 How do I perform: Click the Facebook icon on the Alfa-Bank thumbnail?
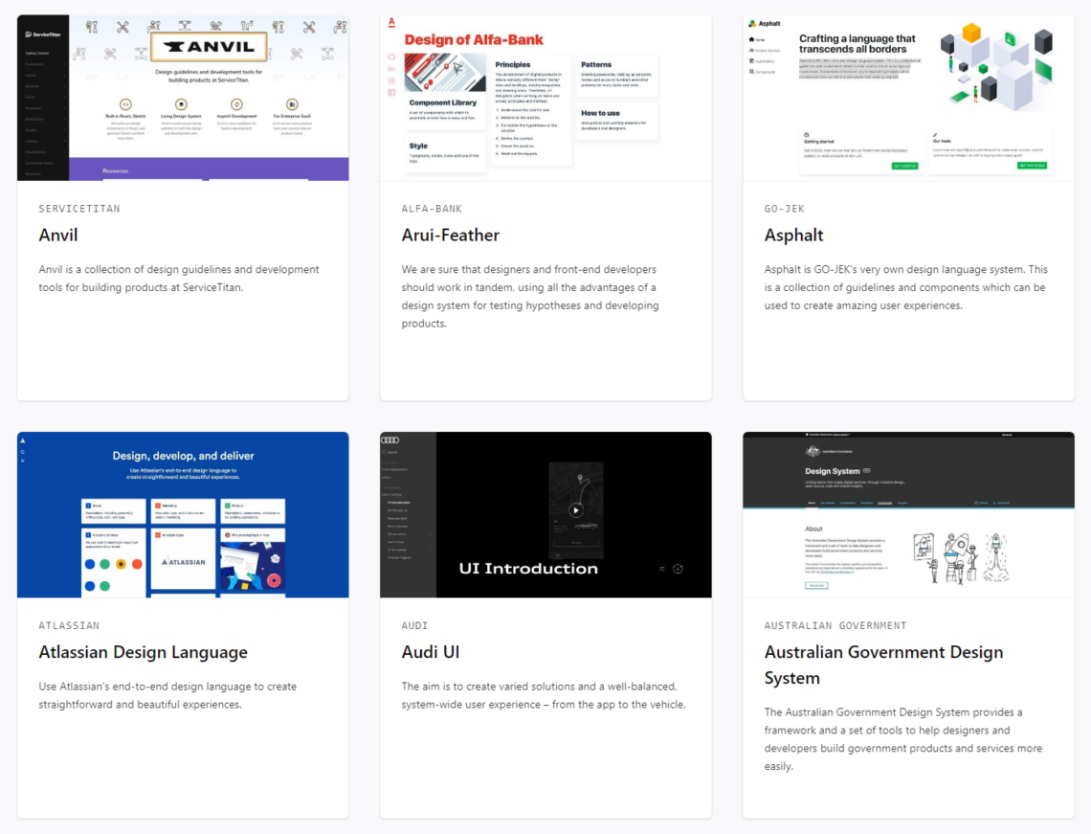coord(391,91)
